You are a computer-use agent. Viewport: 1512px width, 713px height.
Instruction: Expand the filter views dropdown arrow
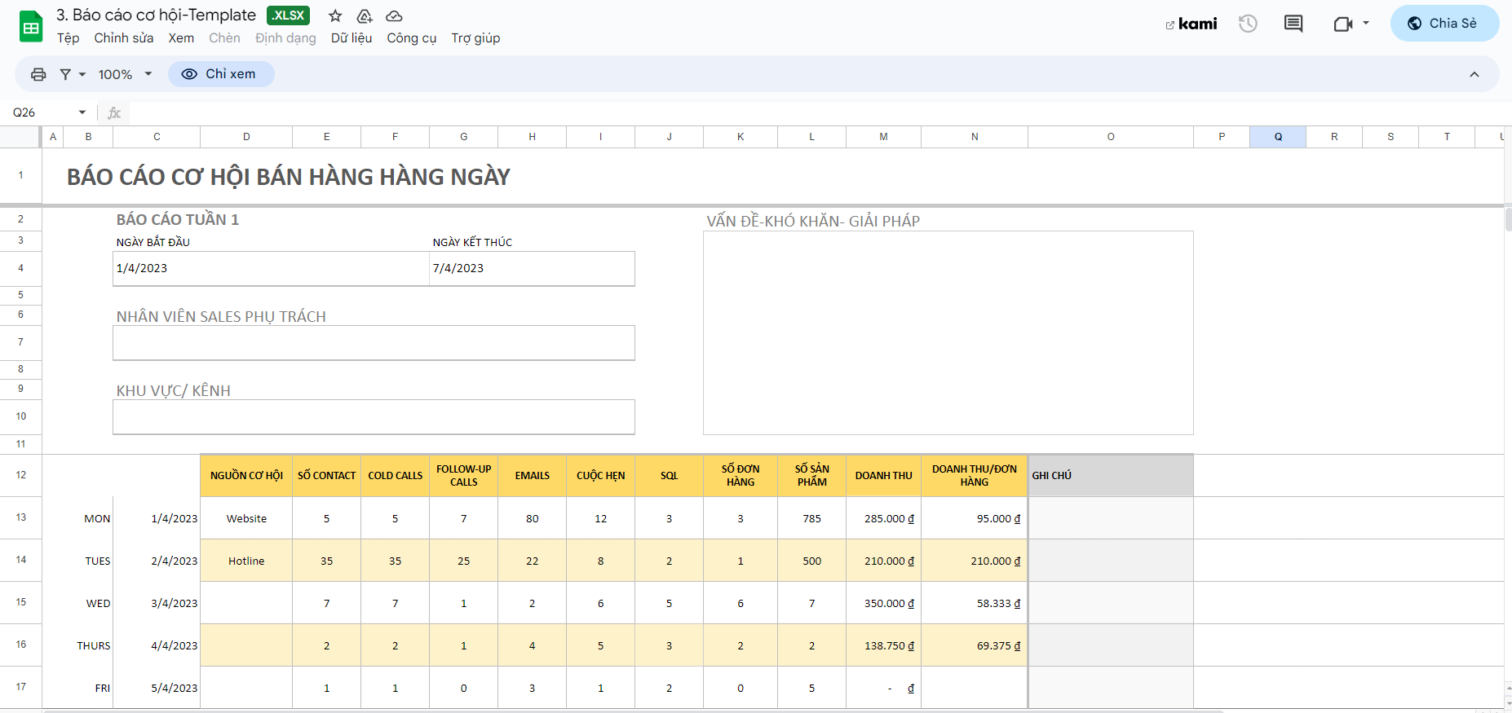82,74
